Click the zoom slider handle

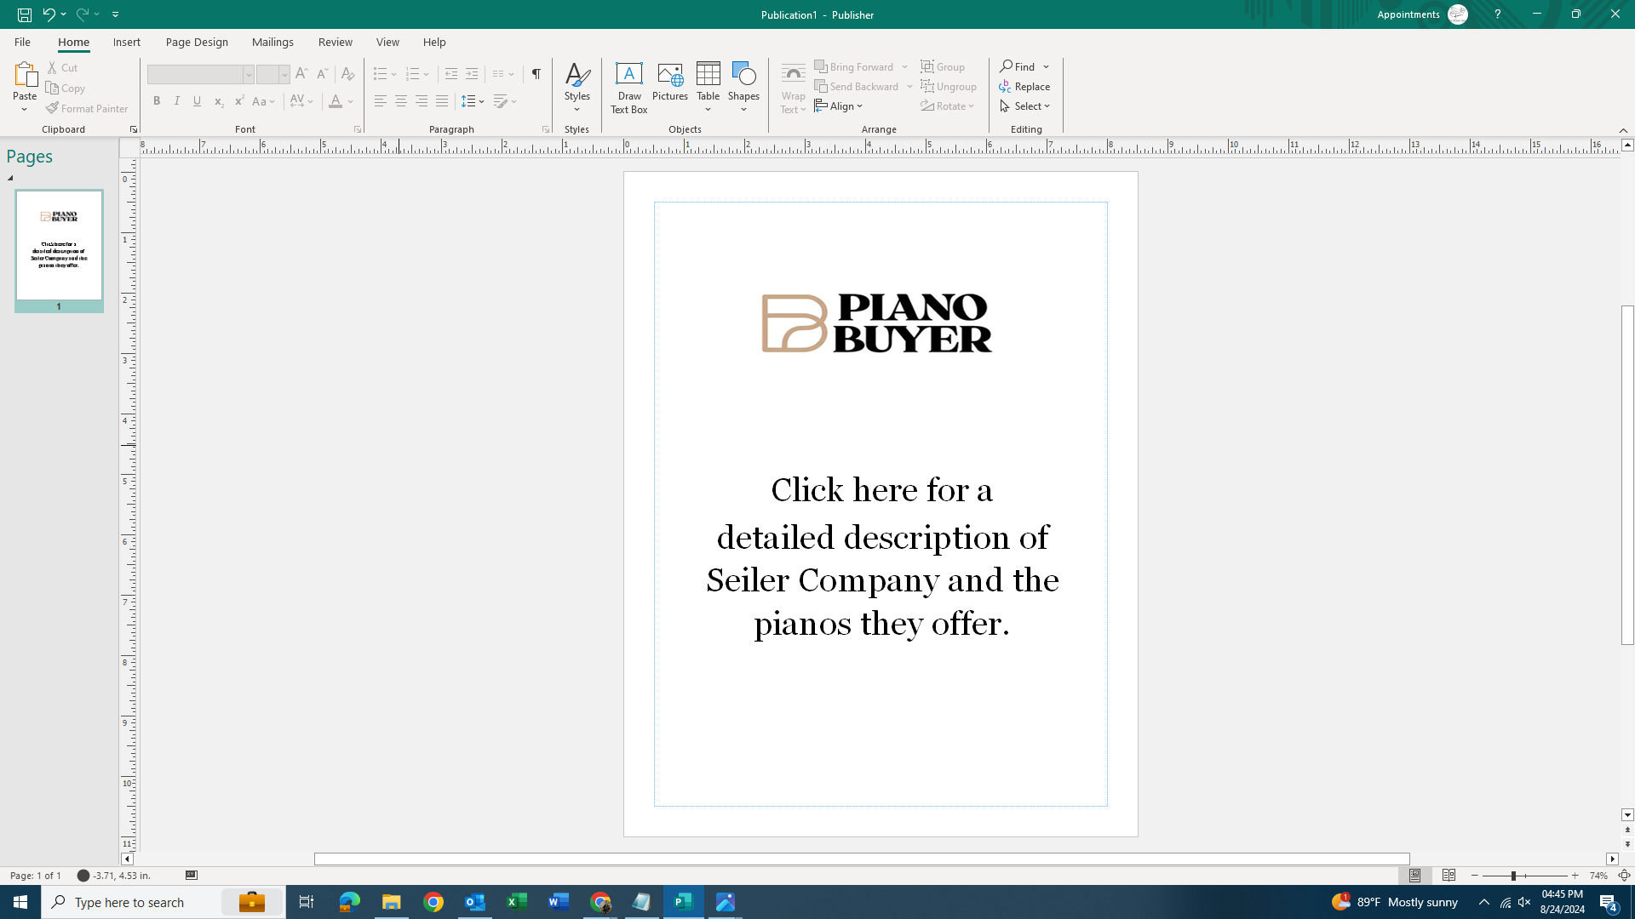(x=1513, y=876)
